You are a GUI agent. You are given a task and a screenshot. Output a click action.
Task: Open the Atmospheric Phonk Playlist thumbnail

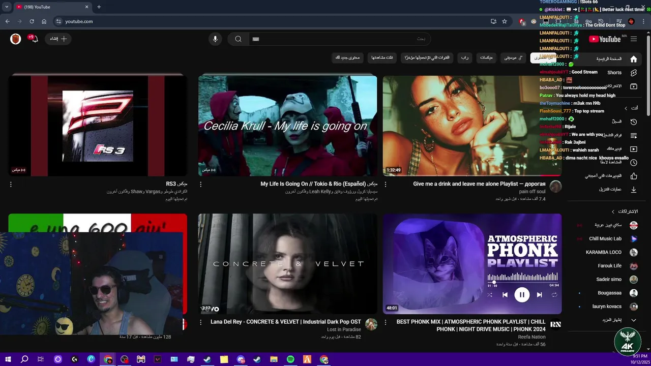point(472,264)
